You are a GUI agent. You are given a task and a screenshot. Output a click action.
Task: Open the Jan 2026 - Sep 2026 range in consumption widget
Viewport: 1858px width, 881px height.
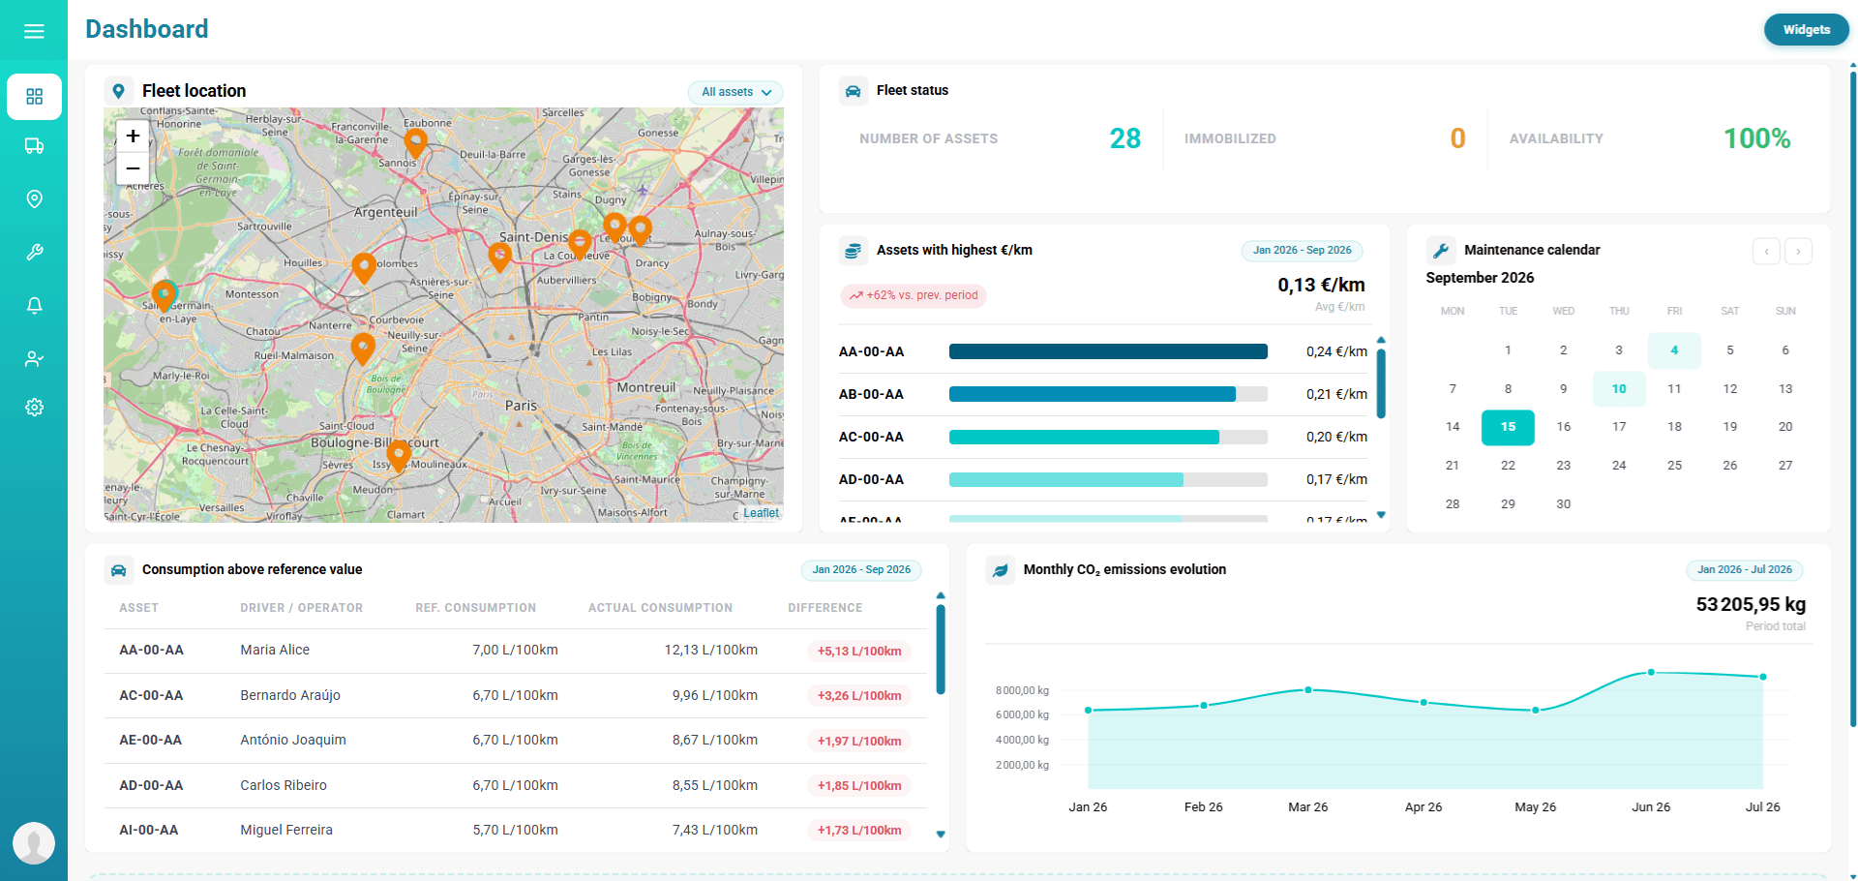[x=861, y=570]
